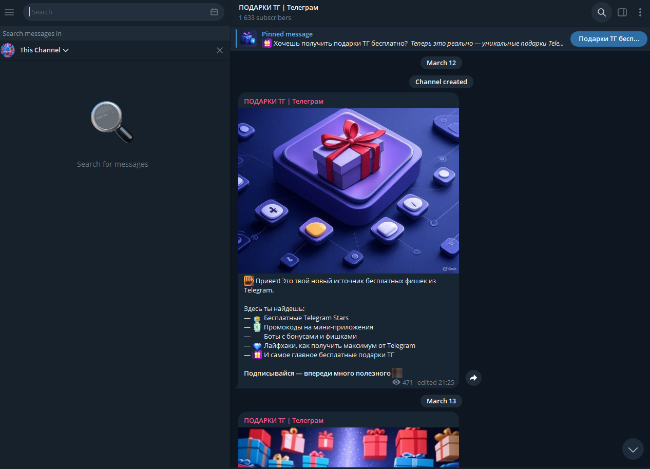Click the edited 21:25 timestamp
650x469 pixels.
pyautogui.click(x=436, y=383)
